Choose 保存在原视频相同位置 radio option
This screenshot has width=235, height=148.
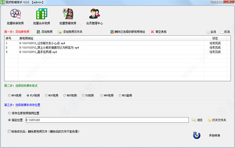[9, 113]
